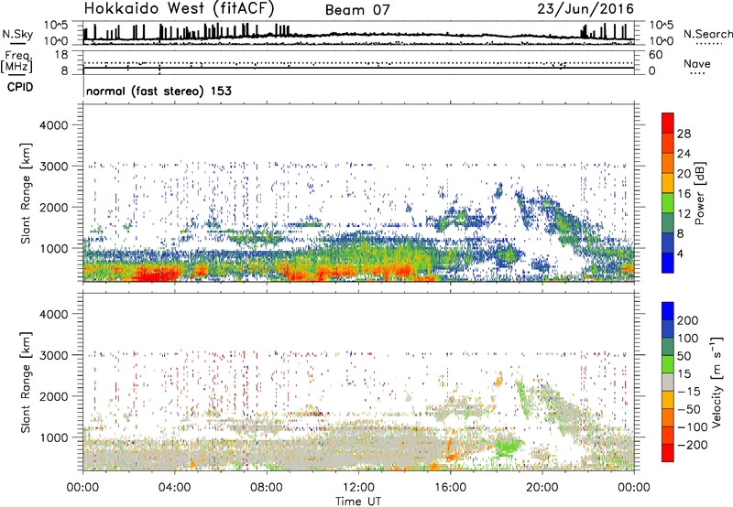
Task: Click the green velocity patch near 18:30 UT
Action: (x=509, y=446)
